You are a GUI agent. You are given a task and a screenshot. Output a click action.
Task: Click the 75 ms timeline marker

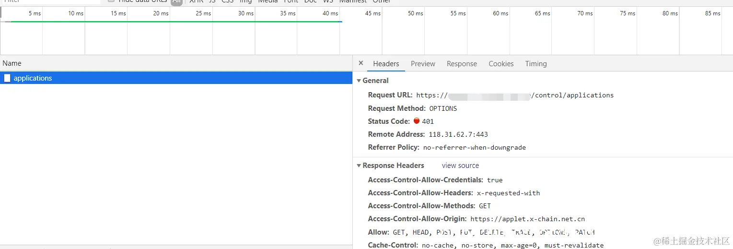click(x=628, y=13)
